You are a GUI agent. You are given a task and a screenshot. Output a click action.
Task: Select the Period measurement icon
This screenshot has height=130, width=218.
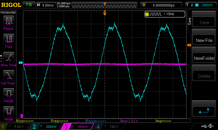8,21
